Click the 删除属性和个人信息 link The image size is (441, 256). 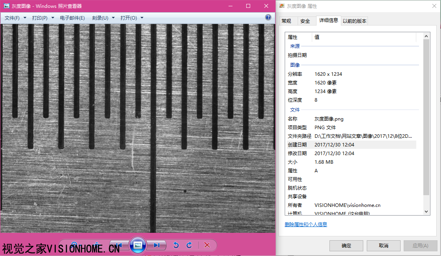click(306, 225)
